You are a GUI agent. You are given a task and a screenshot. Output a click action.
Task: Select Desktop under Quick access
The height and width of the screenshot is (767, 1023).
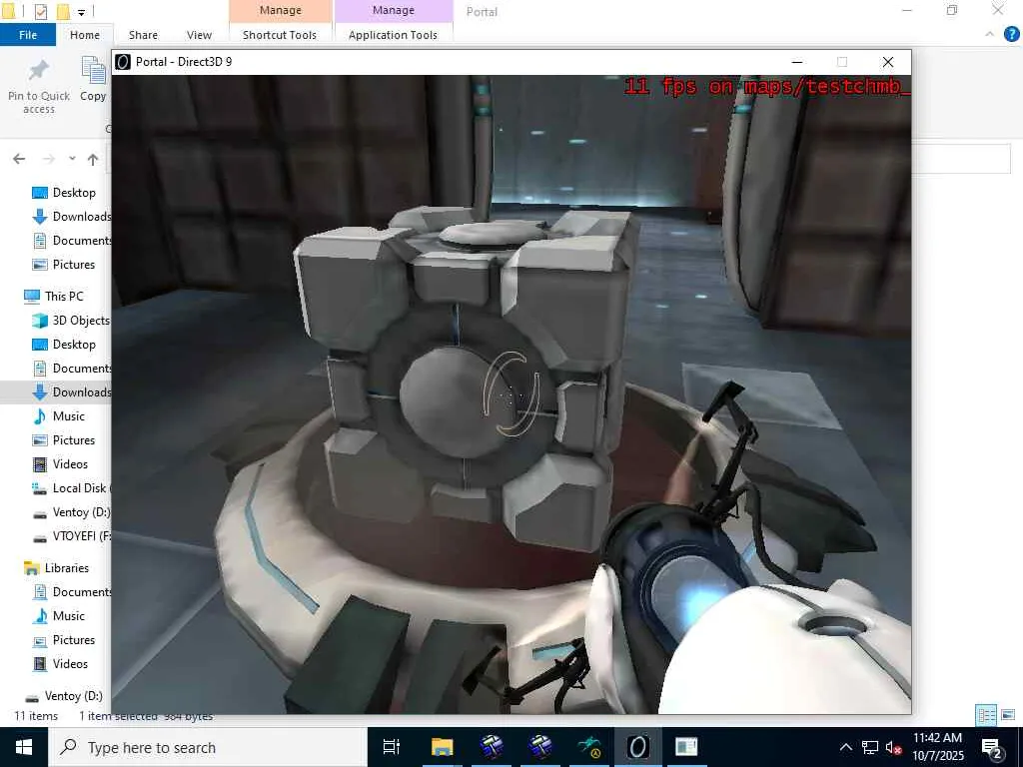click(74, 193)
